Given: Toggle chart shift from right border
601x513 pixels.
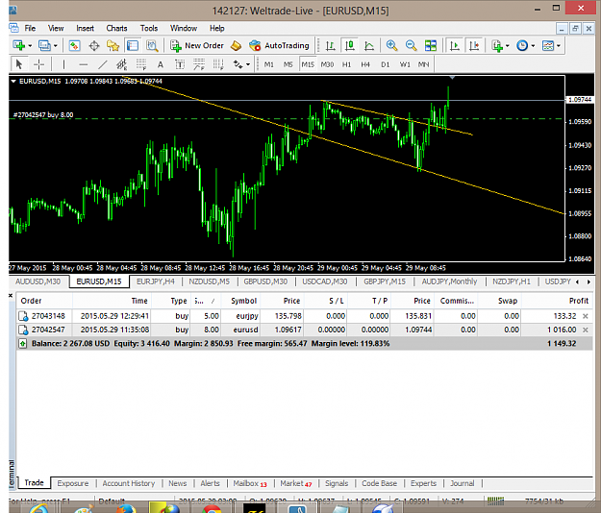Looking at the screenshot, I should (474, 45).
